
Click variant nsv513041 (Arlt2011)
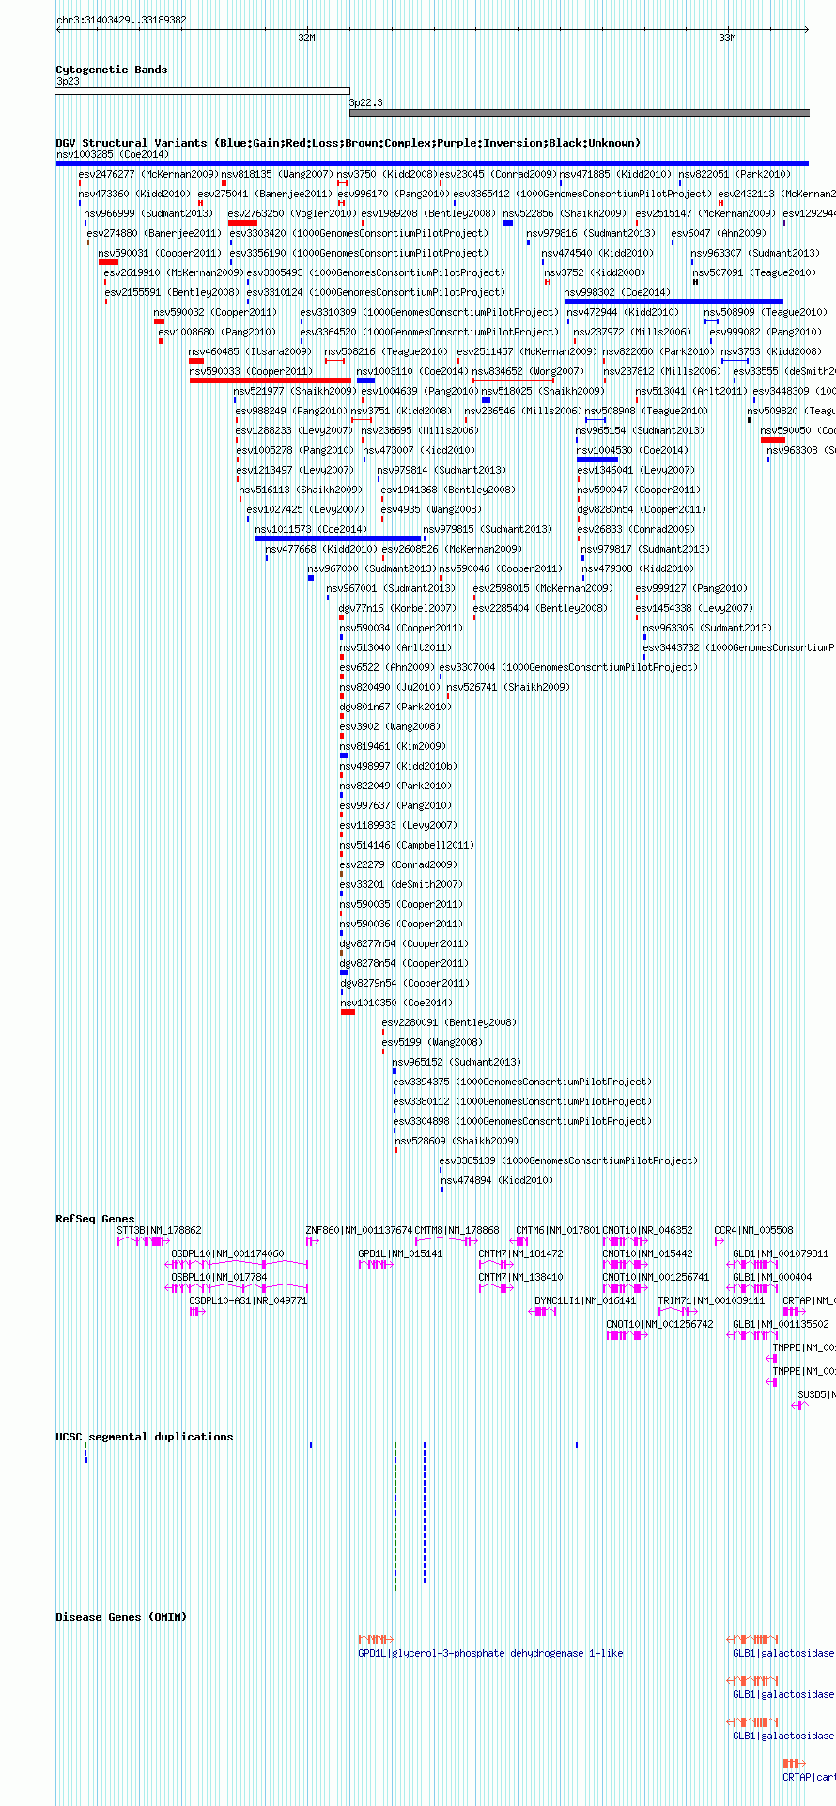point(690,391)
